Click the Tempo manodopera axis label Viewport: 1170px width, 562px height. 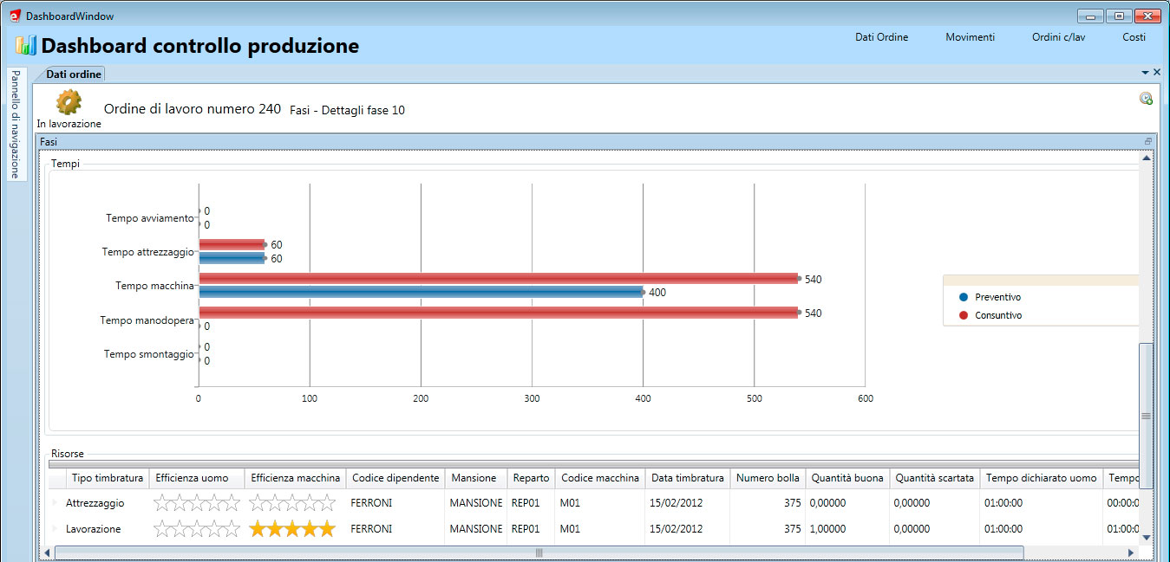pyautogui.click(x=147, y=320)
